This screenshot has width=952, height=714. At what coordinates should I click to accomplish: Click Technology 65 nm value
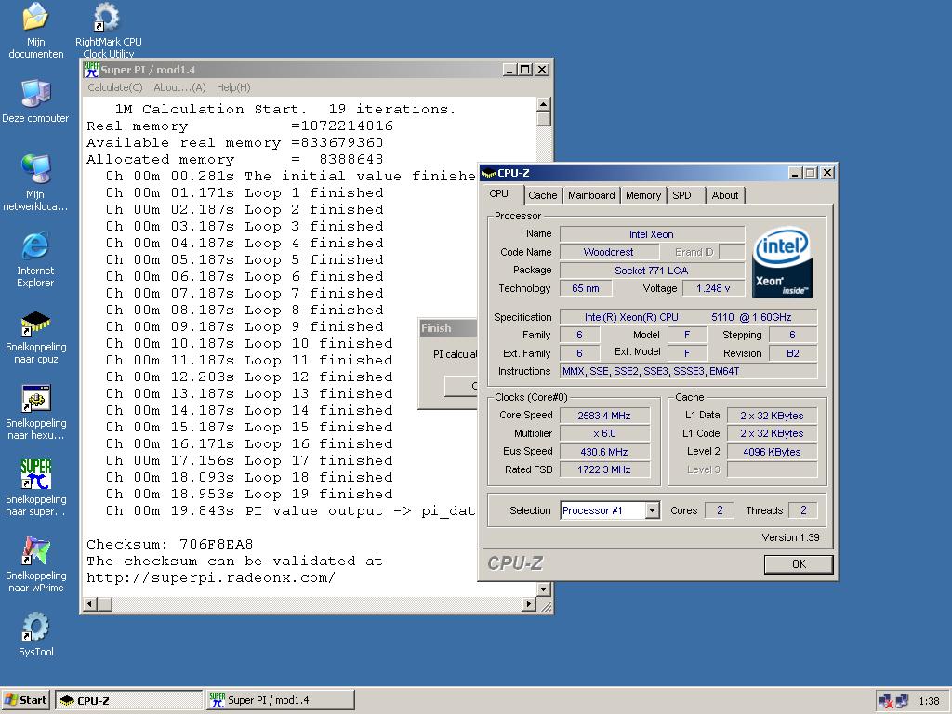click(x=586, y=288)
